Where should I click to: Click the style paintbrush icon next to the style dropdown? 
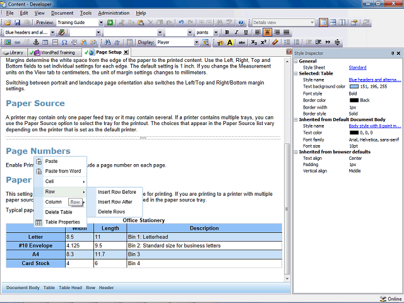[62, 32]
